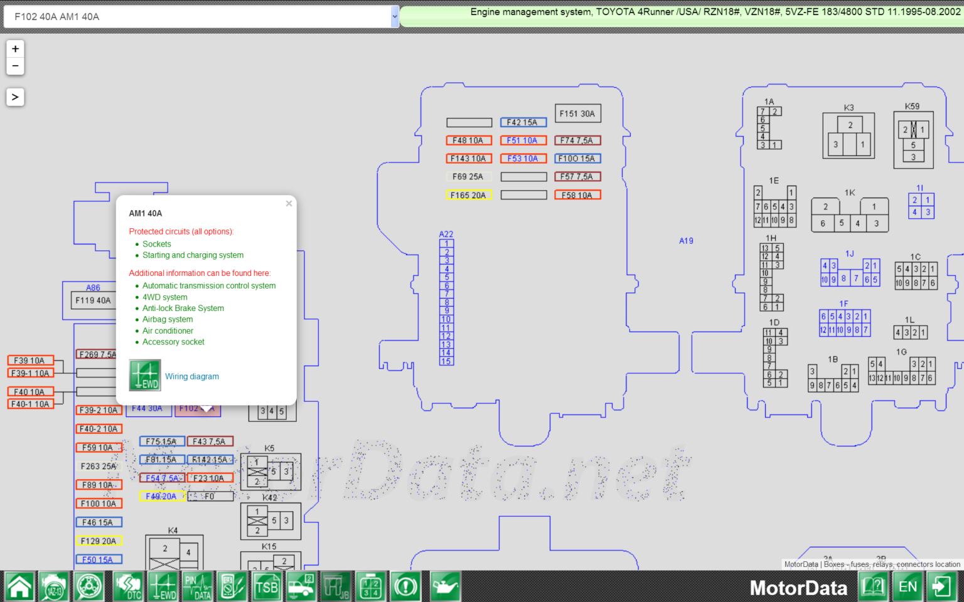964x602 pixels.
Task: Open the wheel/transmission search icon
Action: [x=90, y=587]
